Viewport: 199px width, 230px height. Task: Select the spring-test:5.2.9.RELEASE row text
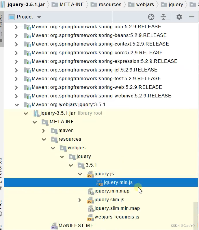[96, 79]
